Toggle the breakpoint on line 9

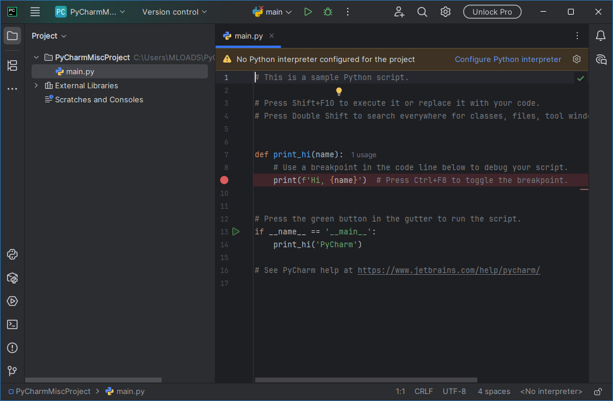click(x=224, y=180)
